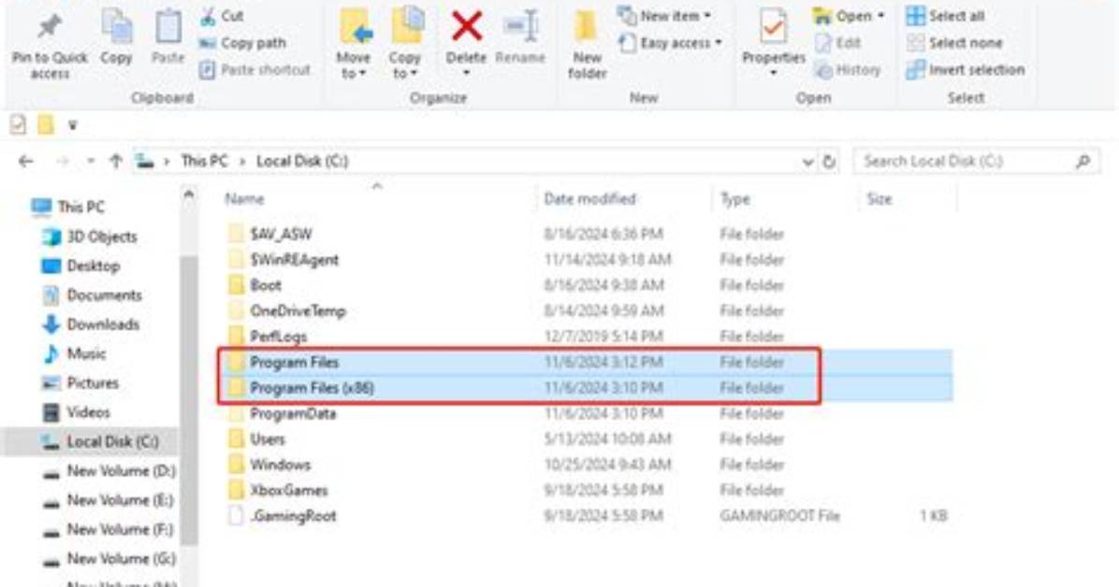Image resolution: width=1119 pixels, height=587 pixels.
Task: Click History in the Open group
Action: [848, 70]
